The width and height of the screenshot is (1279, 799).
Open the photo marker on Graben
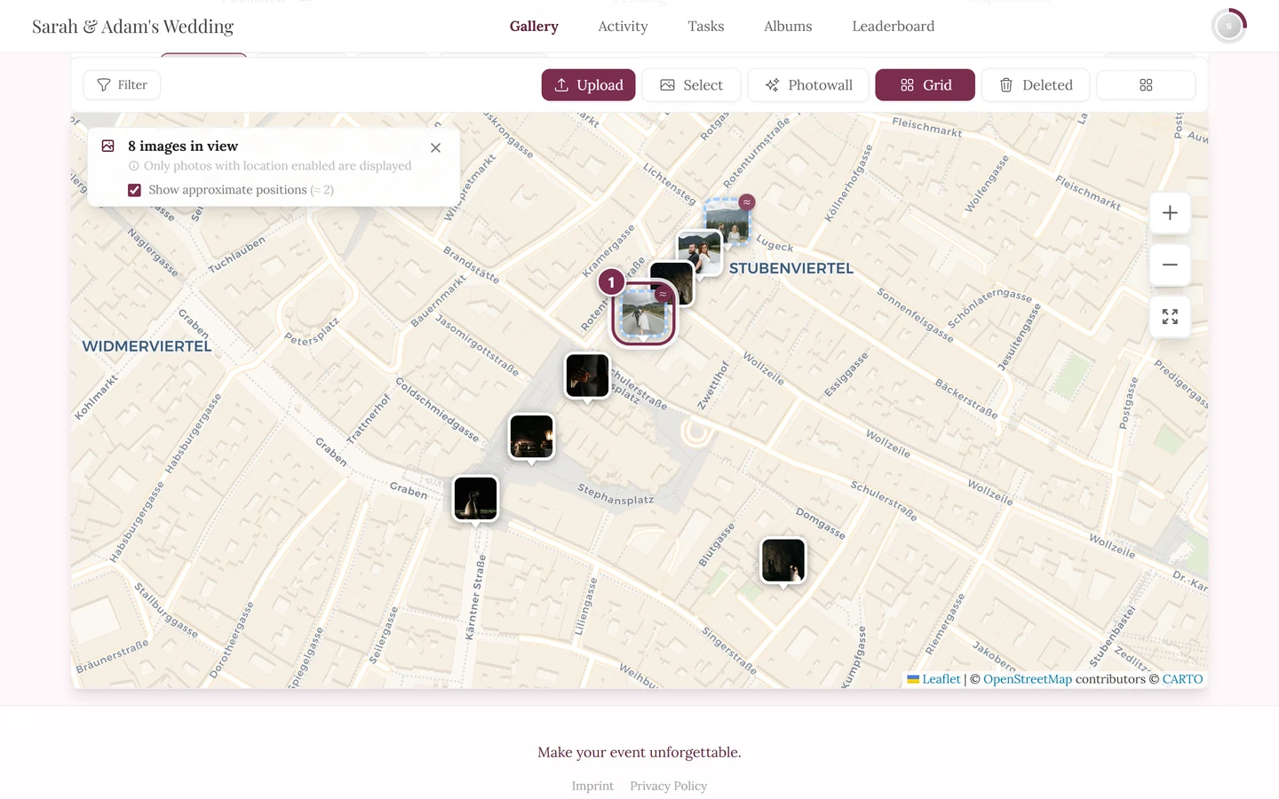coord(475,498)
